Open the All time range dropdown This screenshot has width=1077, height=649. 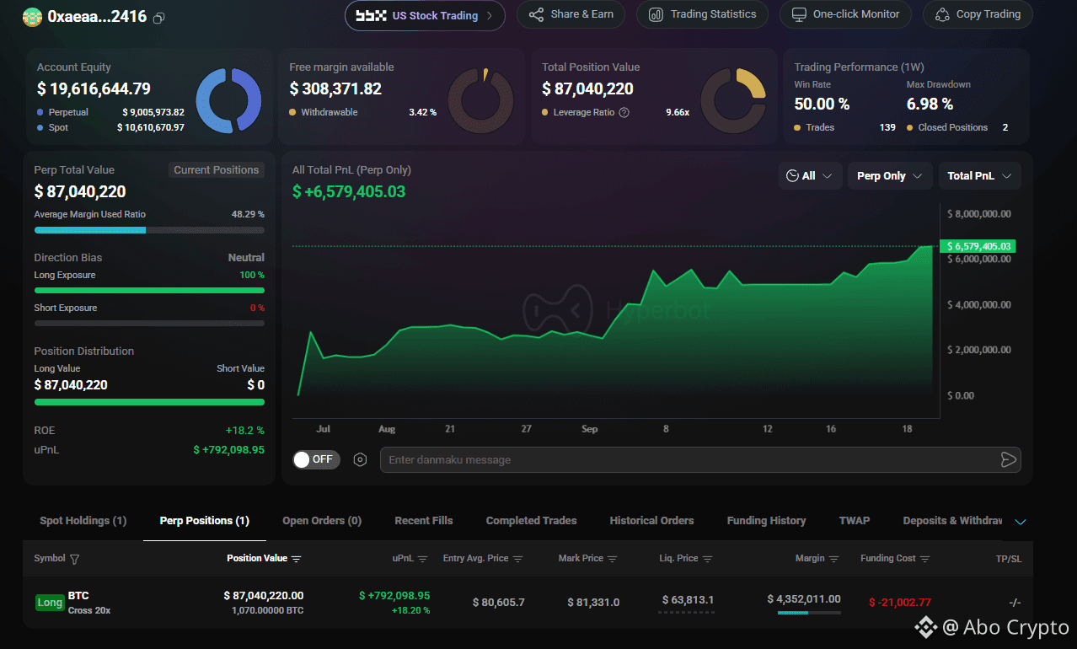tap(810, 176)
